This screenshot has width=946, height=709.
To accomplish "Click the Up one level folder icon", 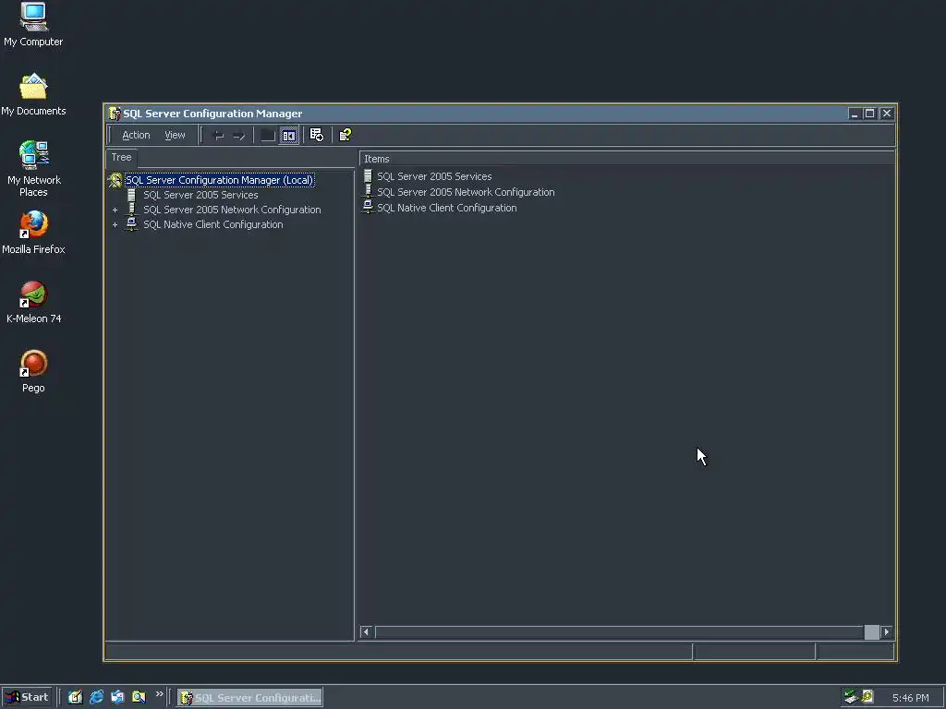I will click(268, 136).
